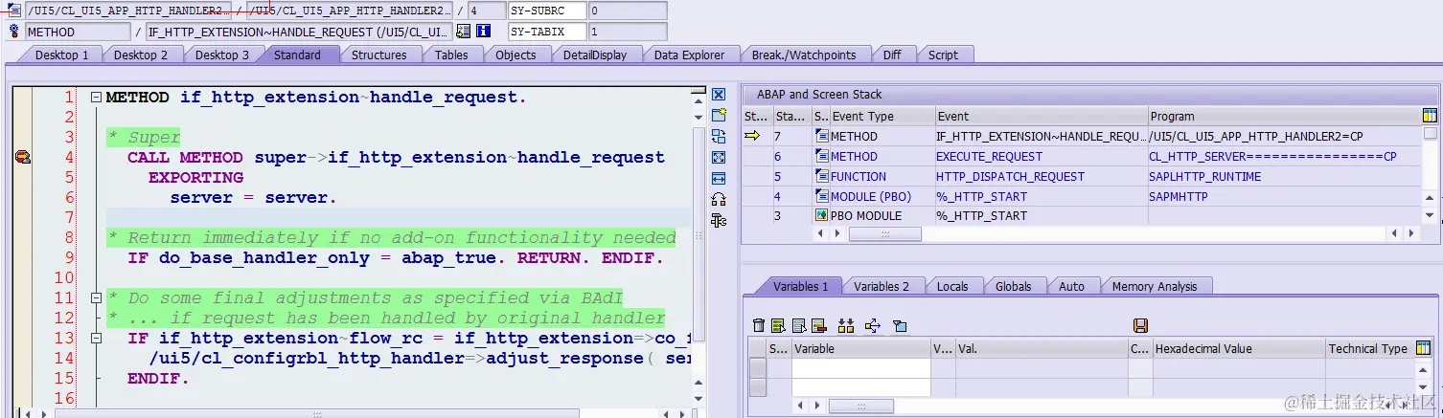This screenshot has height=418, width=1443.
Task: Click the checkbox in stack table top-right
Action: coord(1431,134)
